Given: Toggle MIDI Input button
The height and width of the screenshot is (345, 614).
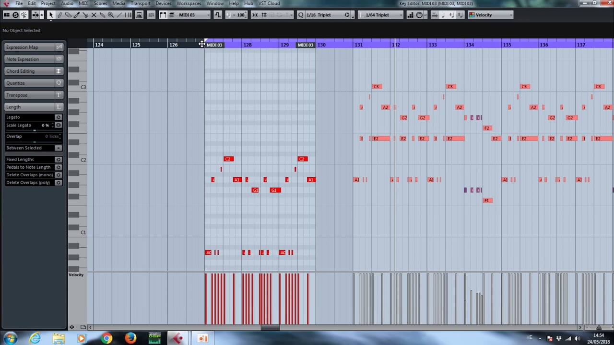Looking at the screenshot, I should click(x=419, y=15).
